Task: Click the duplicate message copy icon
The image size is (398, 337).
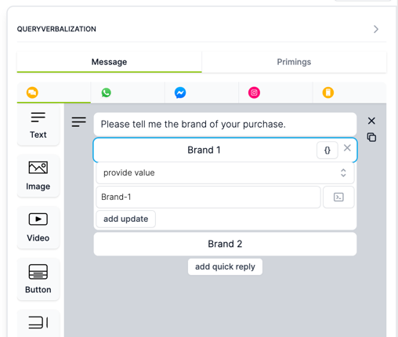Action: (x=371, y=137)
